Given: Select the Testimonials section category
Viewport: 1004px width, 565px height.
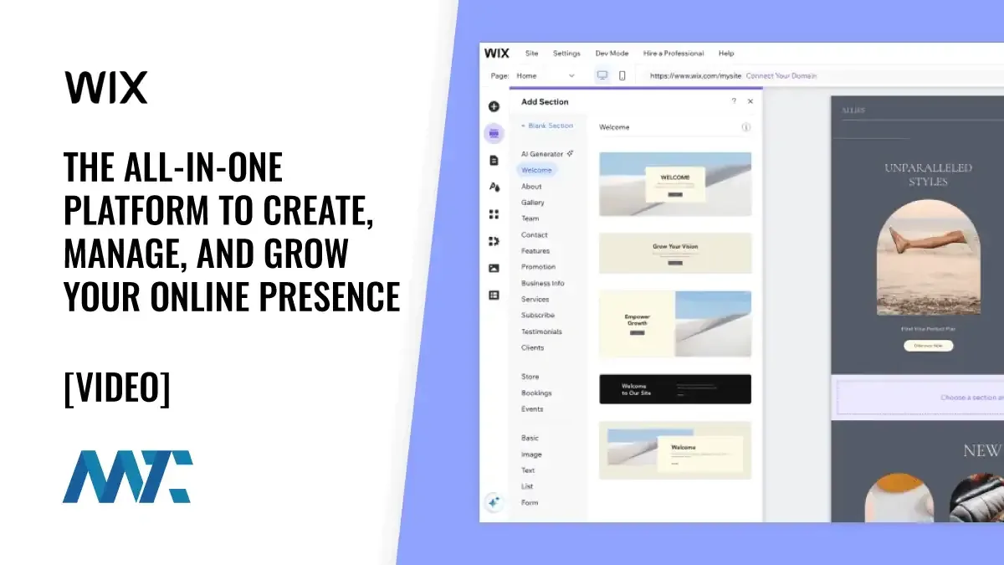Looking at the screenshot, I should click(541, 331).
